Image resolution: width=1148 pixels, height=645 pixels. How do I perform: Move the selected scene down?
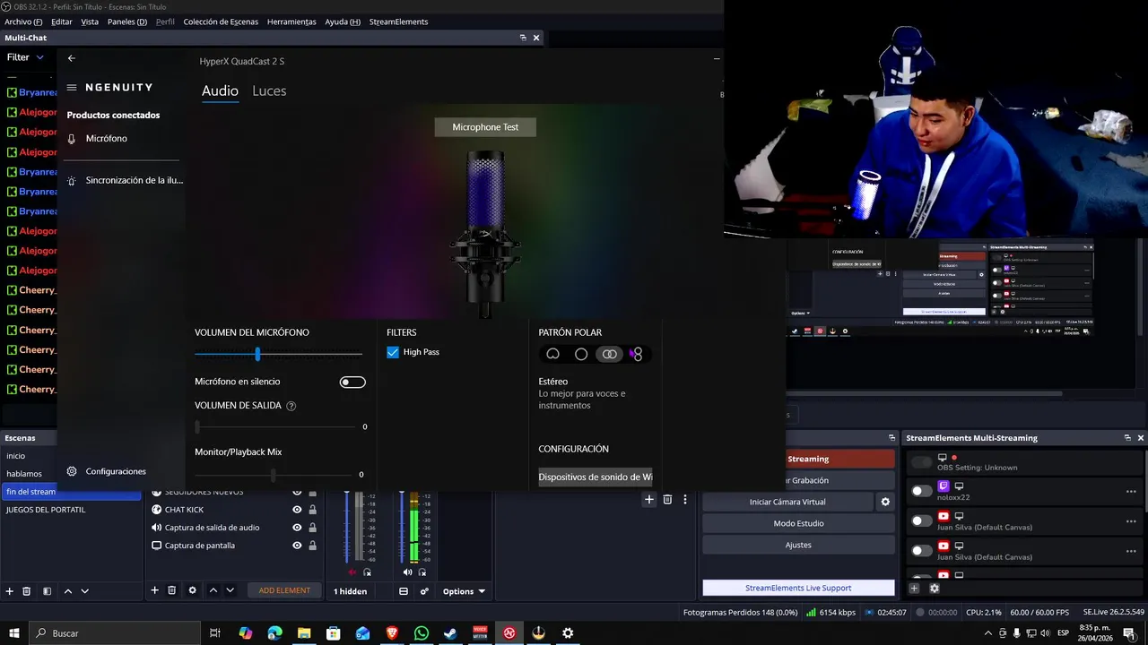[85, 591]
